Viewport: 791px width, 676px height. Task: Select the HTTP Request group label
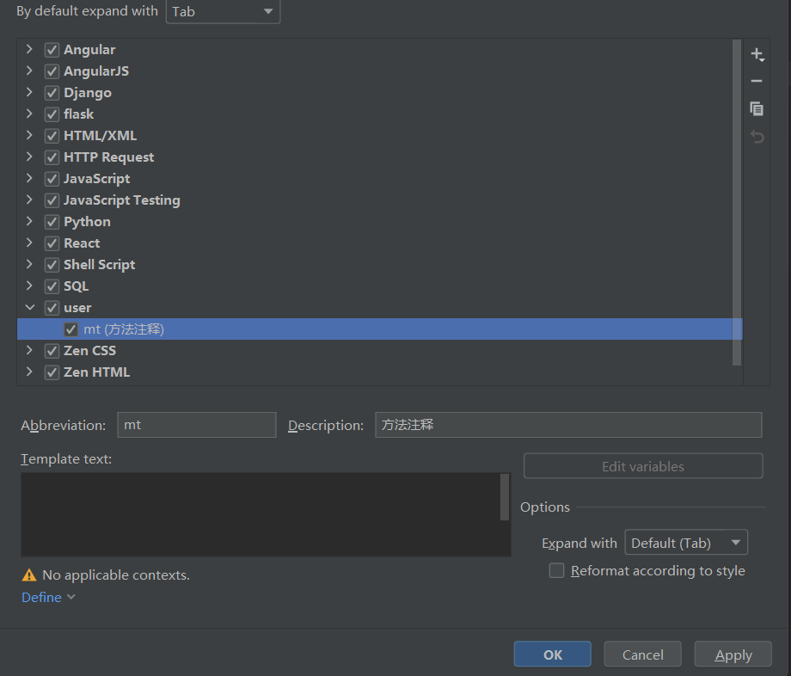coord(109,157)
